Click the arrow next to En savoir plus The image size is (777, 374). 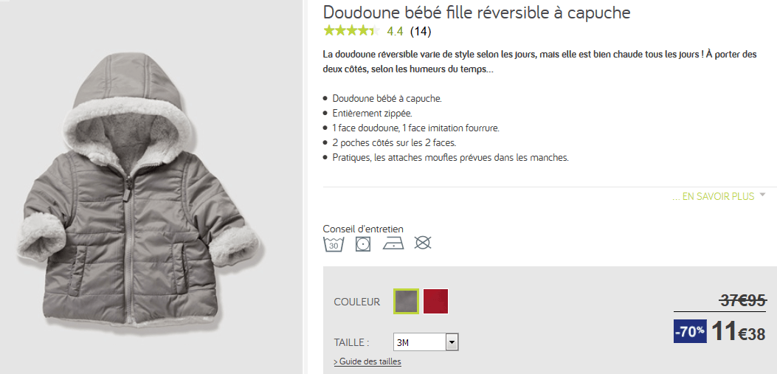tap(762, 195)
